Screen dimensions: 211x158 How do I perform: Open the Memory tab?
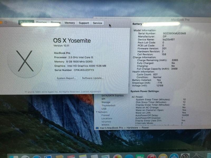coord(70,23)
